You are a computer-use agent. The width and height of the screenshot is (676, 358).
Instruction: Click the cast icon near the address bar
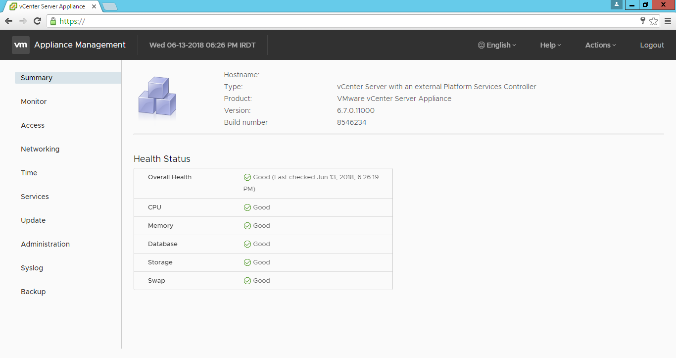642,21
